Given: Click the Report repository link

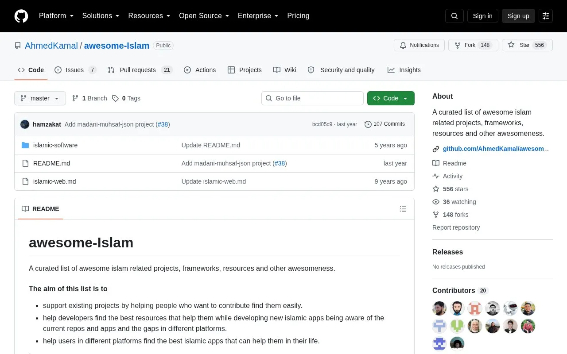Looking at the screenshot, I should [x=456, y=227].
